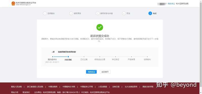Click the 提交起诉状 timeline dot

[x=53, y=57]
